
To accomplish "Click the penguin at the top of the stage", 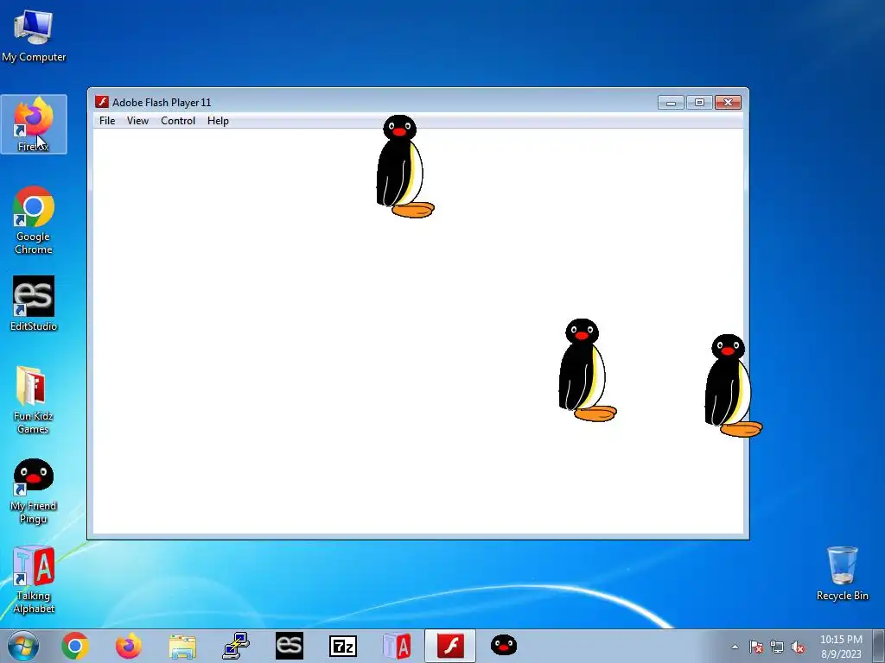I will pyautogui.click(x=404, y=167).
